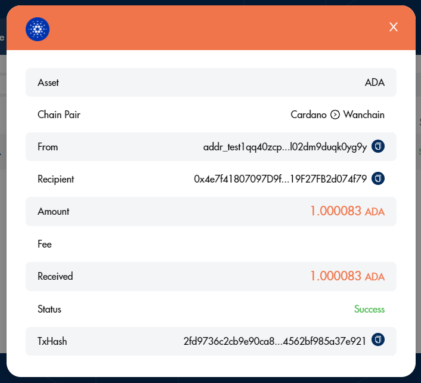Select the 2fd9736c2cb9e90ca8 TxHash text
This screenshot has width=421, height=383.
click(275, 341)
